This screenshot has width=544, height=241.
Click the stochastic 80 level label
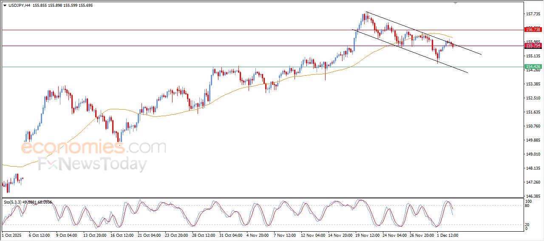(528, 206)
